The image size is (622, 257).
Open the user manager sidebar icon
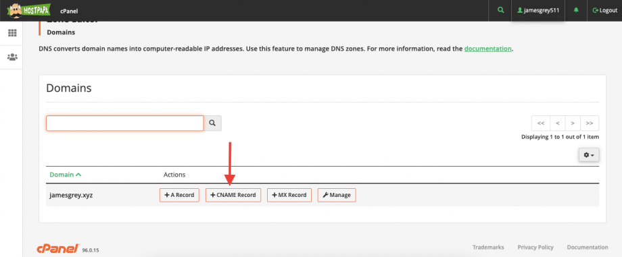[12, 57]
